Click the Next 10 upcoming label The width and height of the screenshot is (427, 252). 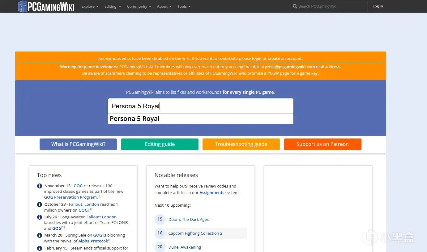coord(173,205)
